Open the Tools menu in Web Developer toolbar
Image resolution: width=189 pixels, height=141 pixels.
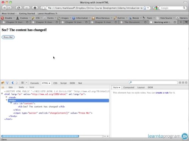pos(149,18)
